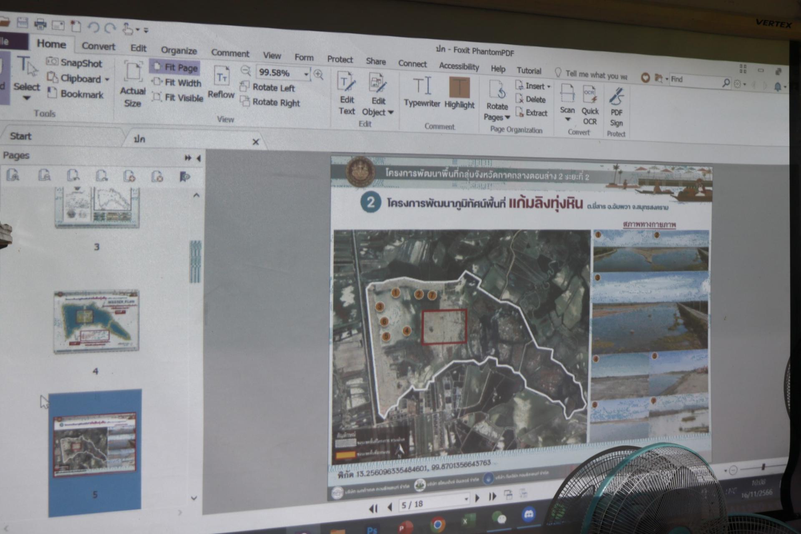The height and width of the screenshot is (534, 801).
Task: Click Extract pages button
Action: coord(531,112)
